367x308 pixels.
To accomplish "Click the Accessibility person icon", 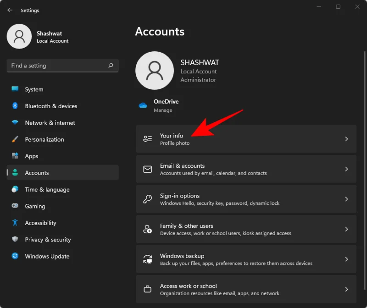I will 14,223.
